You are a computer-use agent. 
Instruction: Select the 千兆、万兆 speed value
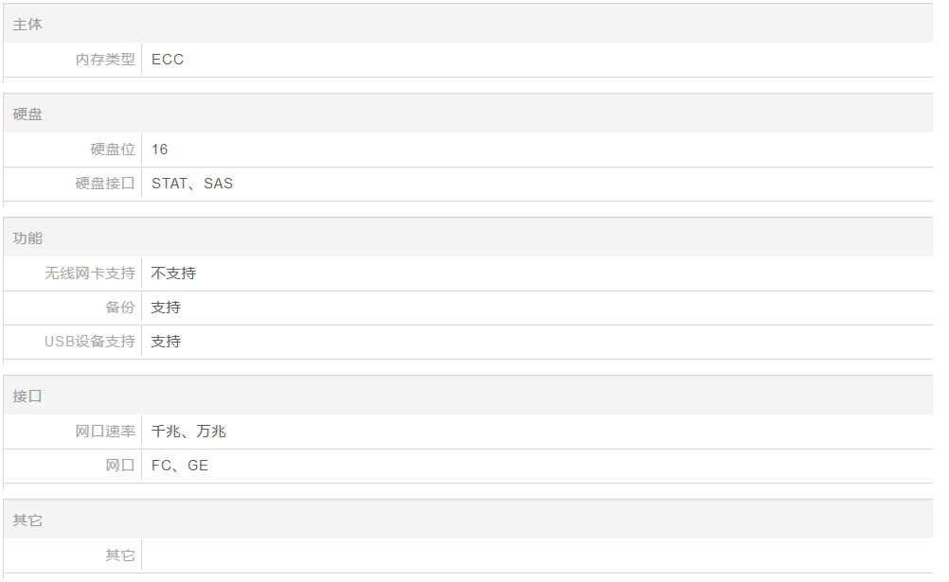tap(188, 432)
